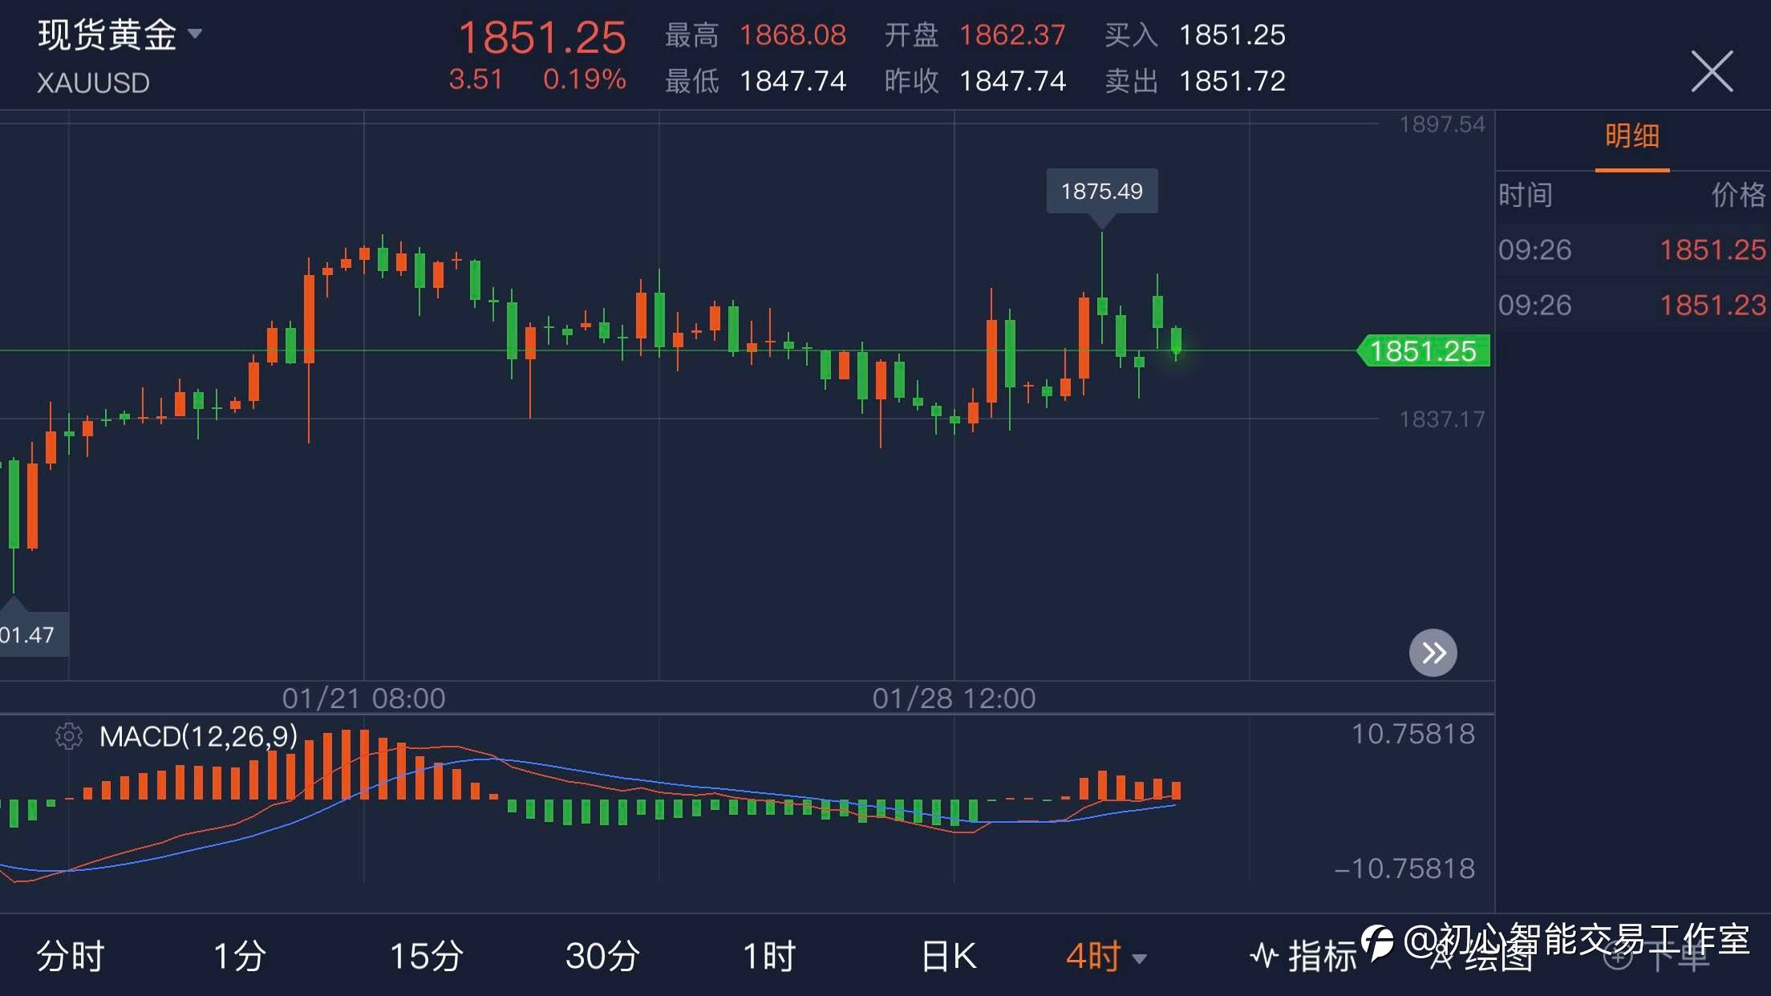Select the 日K daily candlestick tab

[949, 956]
